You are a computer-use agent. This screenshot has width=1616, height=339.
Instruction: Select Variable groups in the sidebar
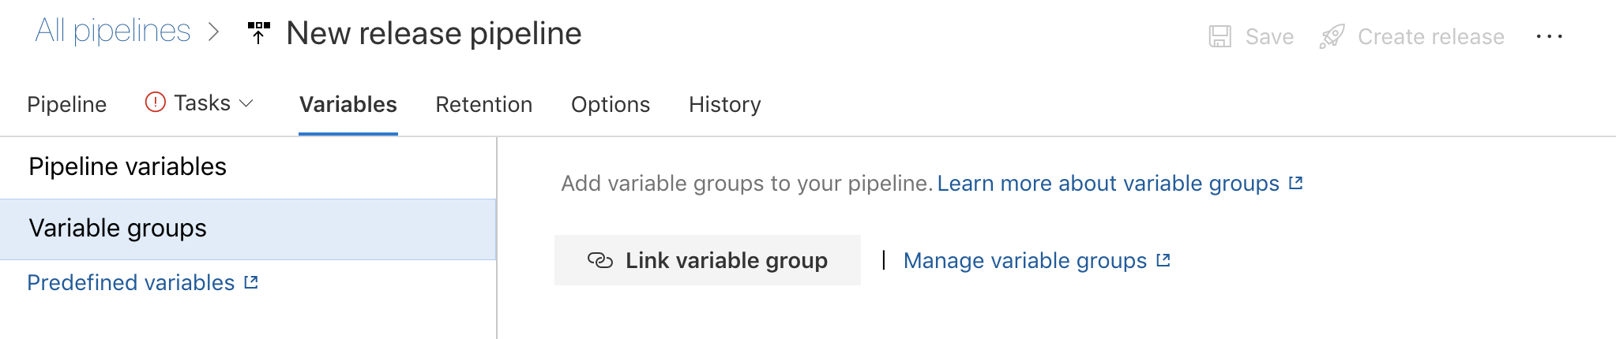pos(248,229)
